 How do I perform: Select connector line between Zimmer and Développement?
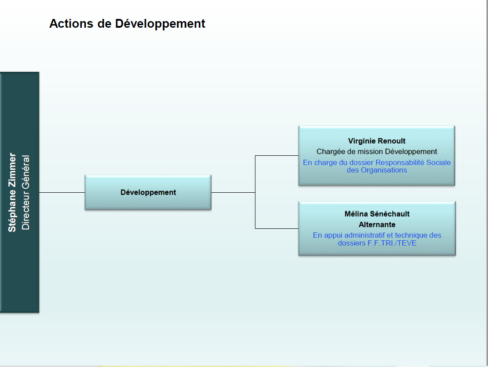[62, 192]
